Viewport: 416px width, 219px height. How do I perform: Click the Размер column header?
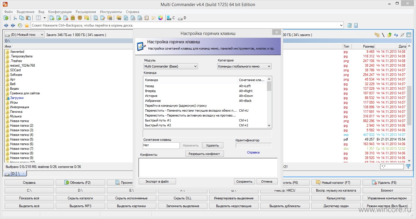[363, 46]
